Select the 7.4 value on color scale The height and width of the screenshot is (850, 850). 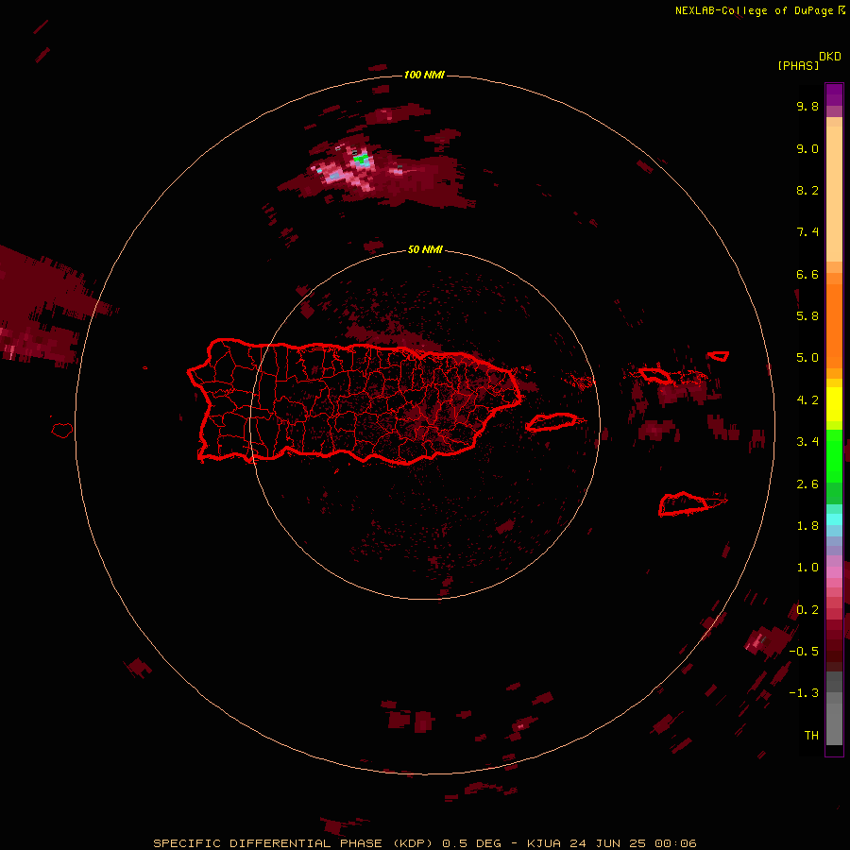pos(807,232)
